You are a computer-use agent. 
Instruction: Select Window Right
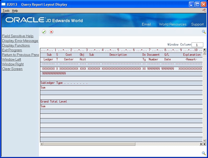tap(13, 64)
